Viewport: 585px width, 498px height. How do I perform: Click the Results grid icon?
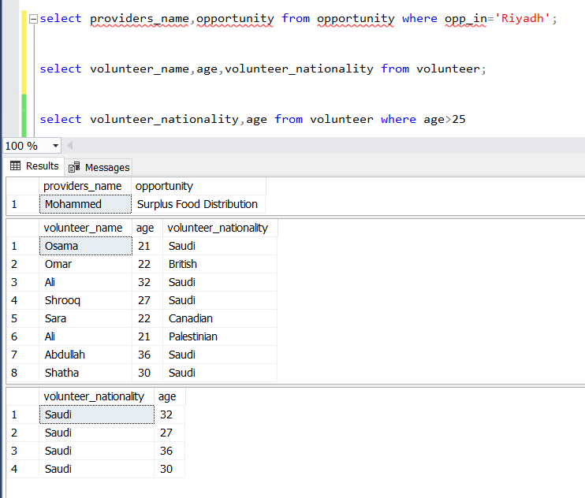pos(15,166)
